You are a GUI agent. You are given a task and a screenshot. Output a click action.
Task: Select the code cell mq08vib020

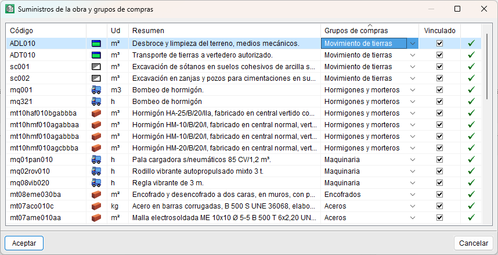click(46, 183)
